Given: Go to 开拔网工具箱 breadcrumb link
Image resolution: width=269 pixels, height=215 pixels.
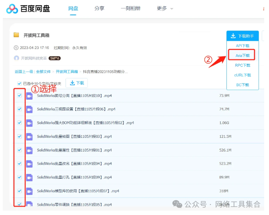Looking at the screenshot, I should [x=67, y=72].
